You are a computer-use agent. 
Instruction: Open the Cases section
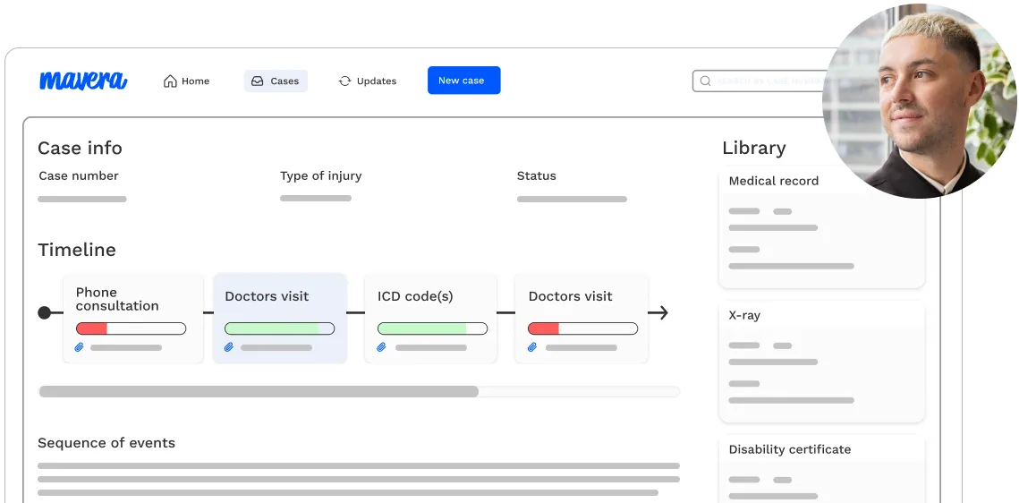tap(276, 81)
